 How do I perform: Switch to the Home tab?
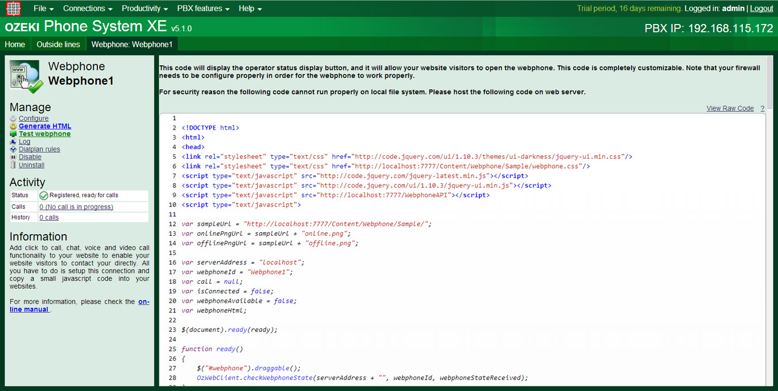pos(15,44)
